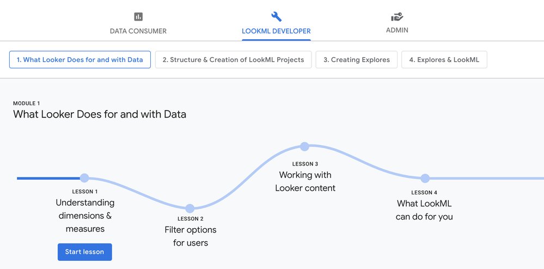
Task: Go to module 3 Creating Explores
Action: [356, 60]
